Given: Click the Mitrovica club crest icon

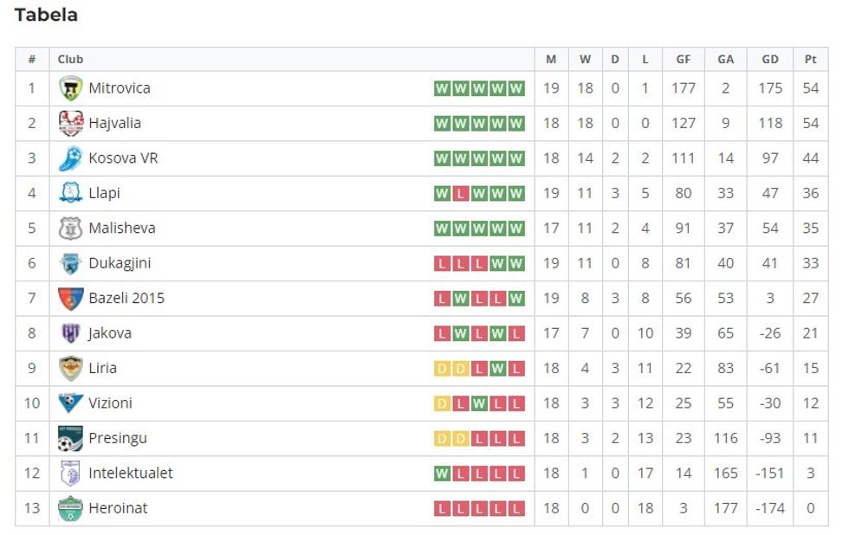Looking at the screenshot, I should click(70, 88).
